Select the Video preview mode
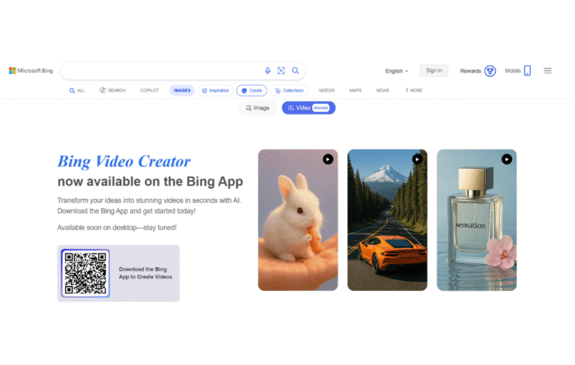Image resolution: width=575 pixels, height=365 pixels. point(308,108)
